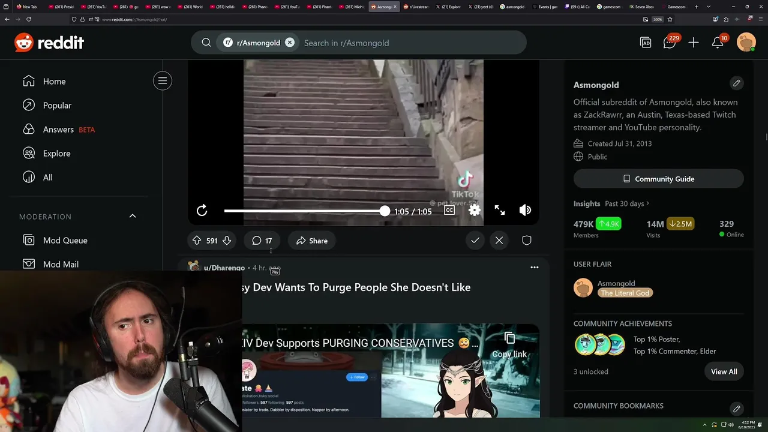The image size is (768, 432).
Task: Open chat with 229 badge
Action: 670,42
